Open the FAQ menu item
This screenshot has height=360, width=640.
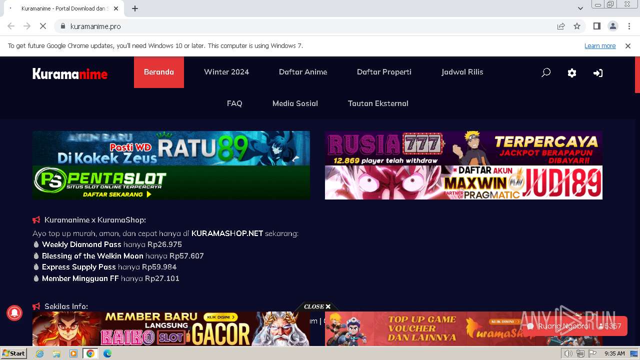[x=234, y=103]
